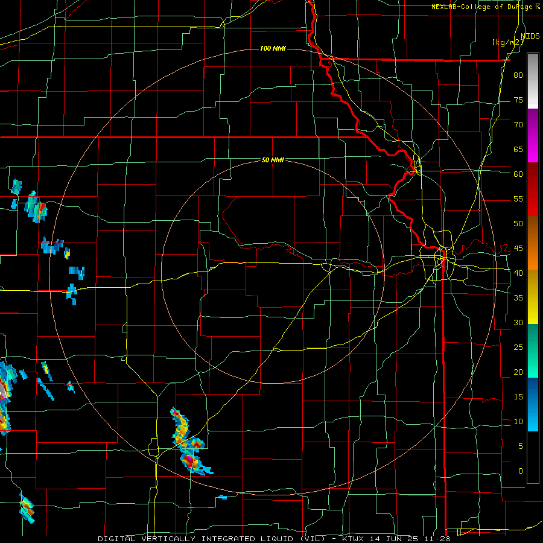Click the 5 value on the scale

click(x=521, y=446)
